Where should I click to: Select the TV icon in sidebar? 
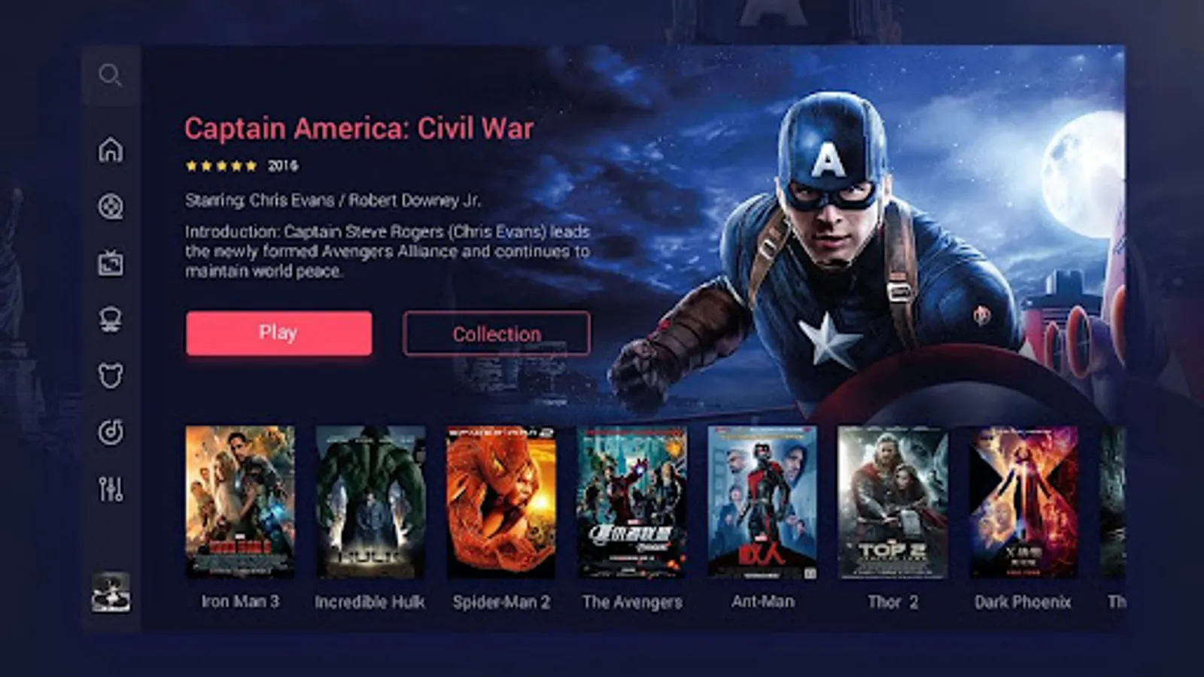[111, 263]
